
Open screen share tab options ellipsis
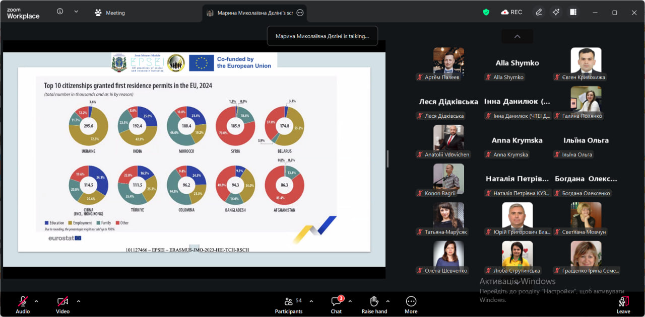pyautogui.click(x=300, y=13)
